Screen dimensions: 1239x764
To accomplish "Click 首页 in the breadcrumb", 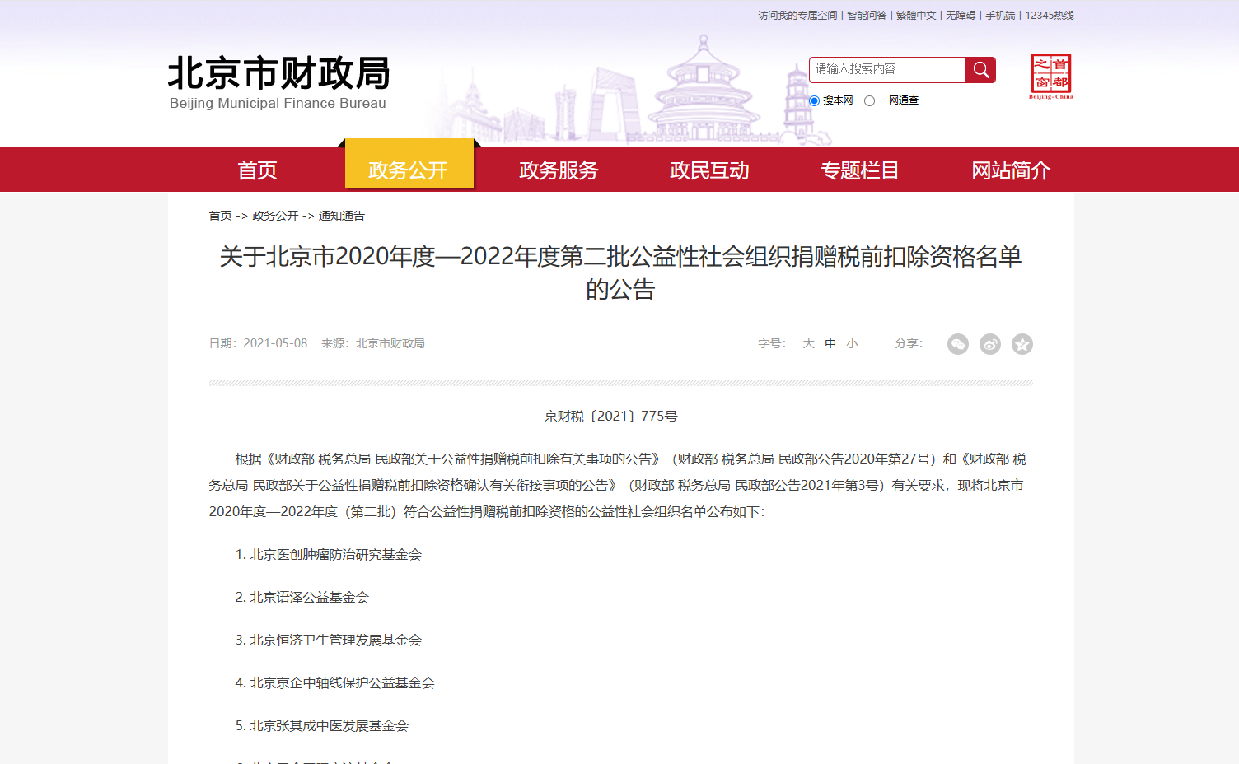I will (x=220, y=216).
